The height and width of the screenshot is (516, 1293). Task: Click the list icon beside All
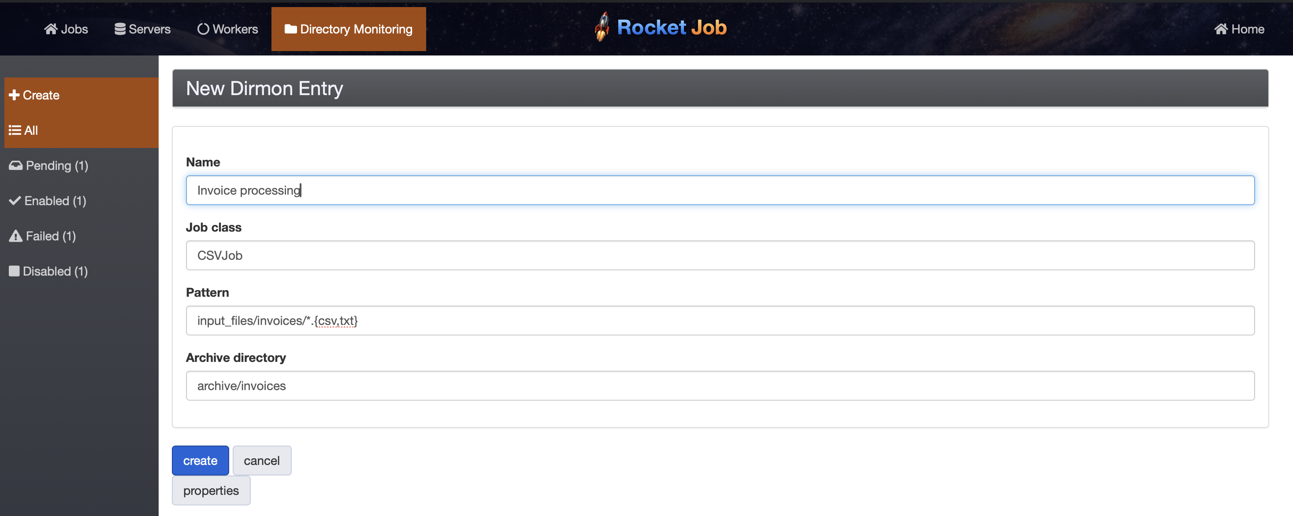(x=15, y=130)
